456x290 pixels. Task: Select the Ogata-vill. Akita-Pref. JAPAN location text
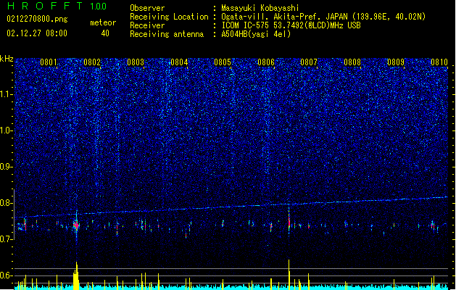pos(323,17)
